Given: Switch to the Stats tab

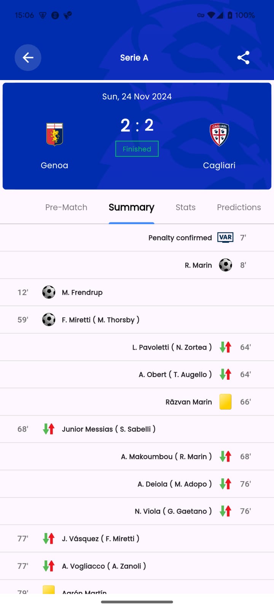Looking at the screenshot, I should coord(185,207).
